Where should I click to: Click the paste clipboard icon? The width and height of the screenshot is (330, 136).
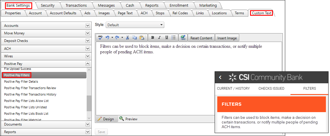click(142, 38)
